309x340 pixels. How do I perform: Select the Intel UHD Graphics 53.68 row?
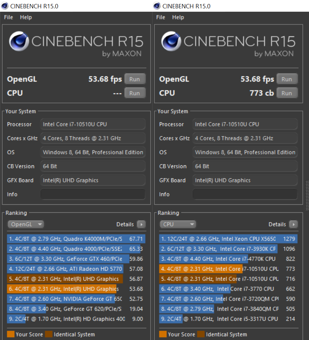pyautogui.click(x=76, y=289)
